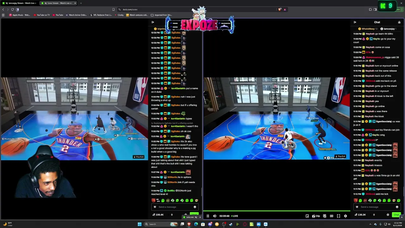This screenshot has height=228, width=405.
Task: Toggle theater mode in the player
Action: click(332, 216)
